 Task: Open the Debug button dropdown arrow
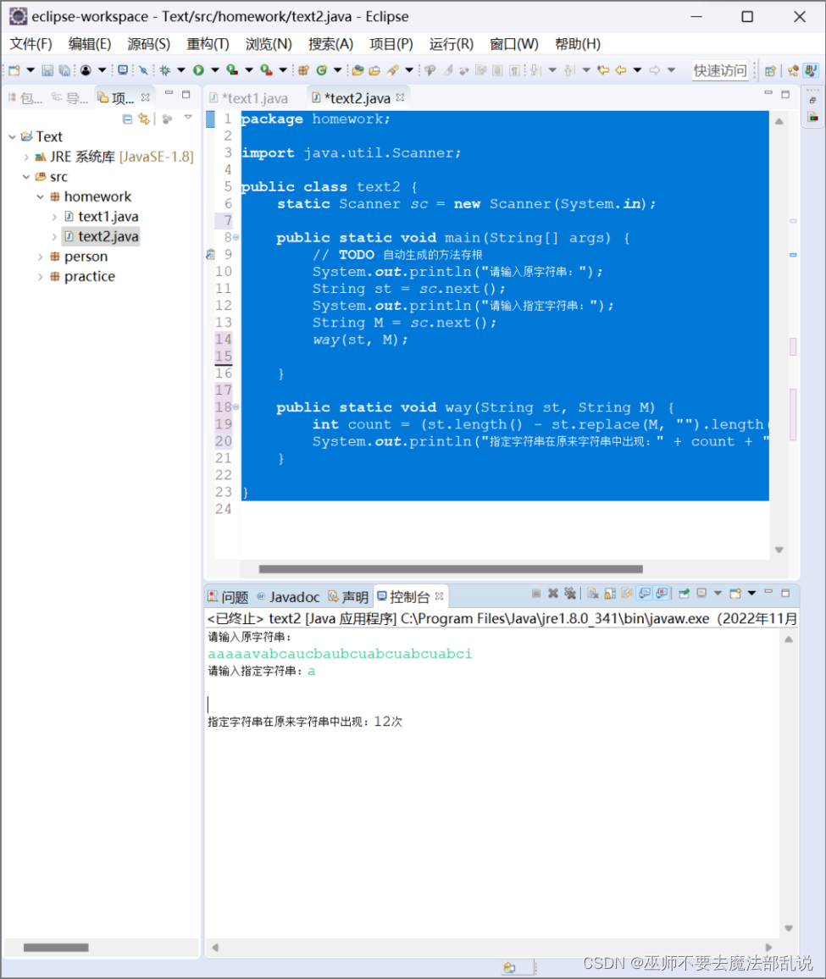click(x=181, y=70)
